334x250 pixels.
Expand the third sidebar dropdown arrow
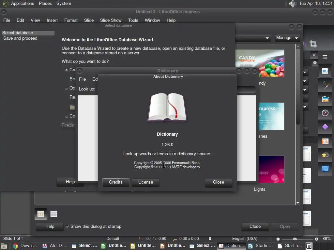pos(305,90)
